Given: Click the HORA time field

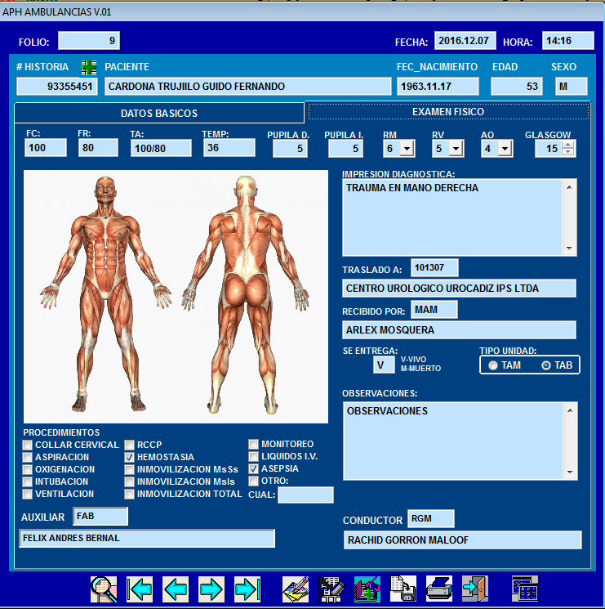Looking at the screenshot, I should 567,41.
